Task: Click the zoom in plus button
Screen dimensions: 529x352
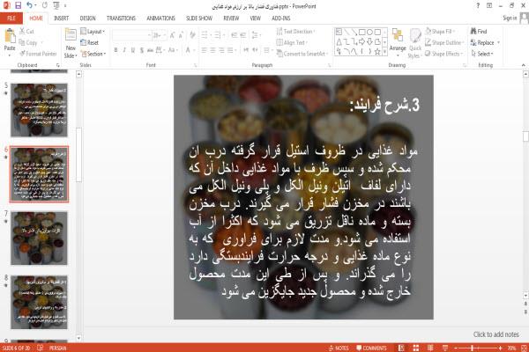Action: pyautogui.click(x=500, y=348)
